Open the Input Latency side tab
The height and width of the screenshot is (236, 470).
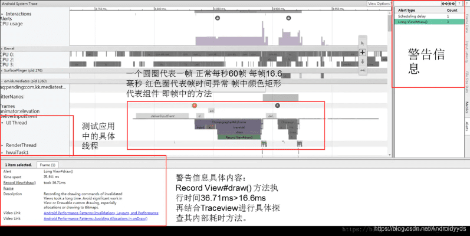pyautogui.click(x=467, y=52)
